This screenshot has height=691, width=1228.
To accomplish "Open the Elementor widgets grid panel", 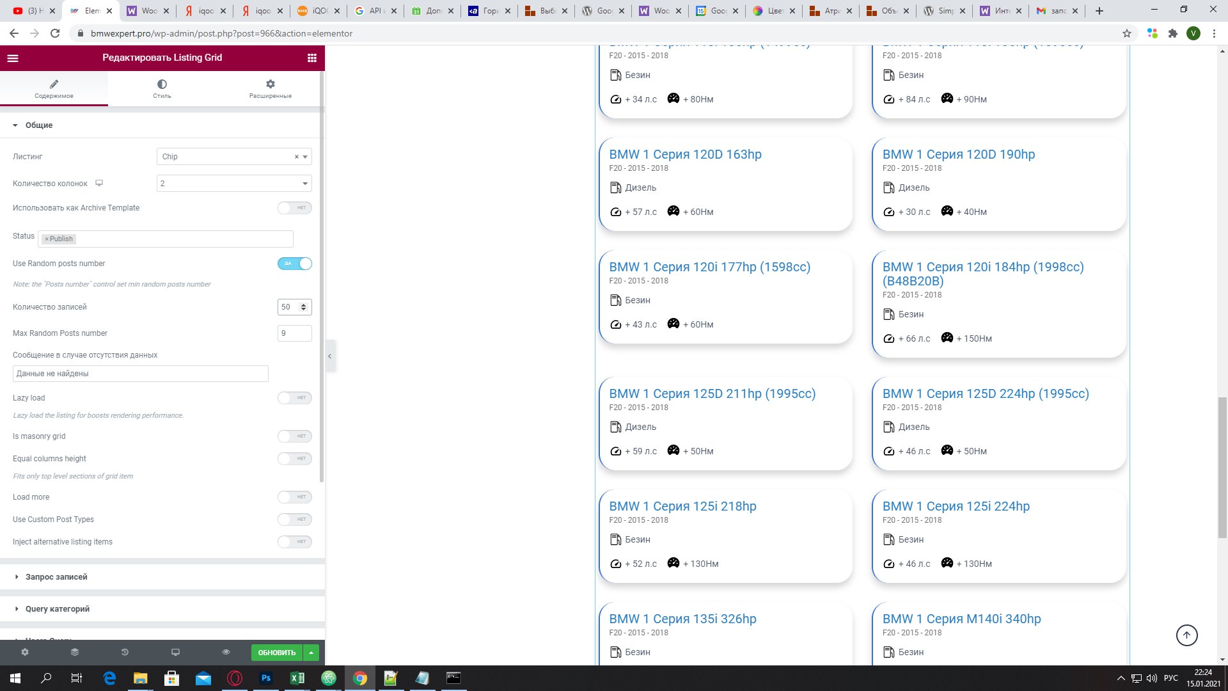I will pyautogui.click(x=311, y=58).
